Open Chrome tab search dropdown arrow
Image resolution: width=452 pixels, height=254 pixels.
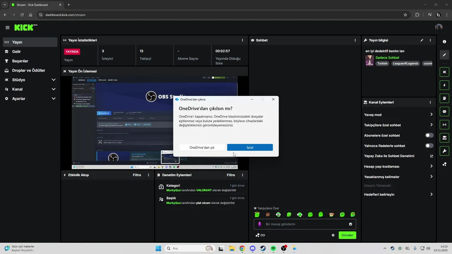[x=5, y=5]
